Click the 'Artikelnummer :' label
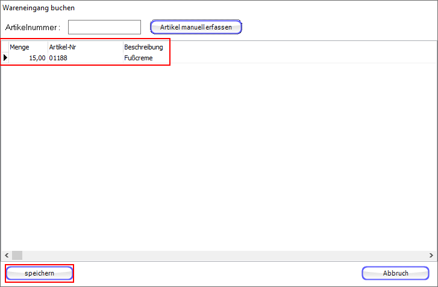438x287 pixels. [33, 28]
